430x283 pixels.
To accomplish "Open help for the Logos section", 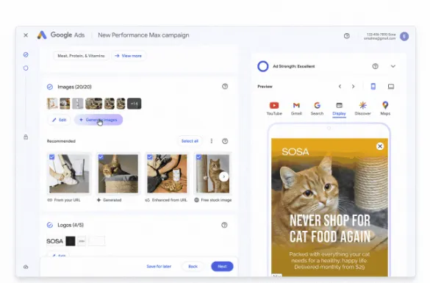I will [x=224, y=225].
